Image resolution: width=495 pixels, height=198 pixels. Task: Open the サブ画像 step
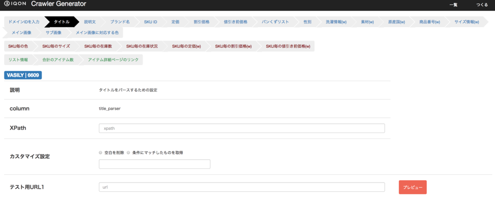(54, 32)
